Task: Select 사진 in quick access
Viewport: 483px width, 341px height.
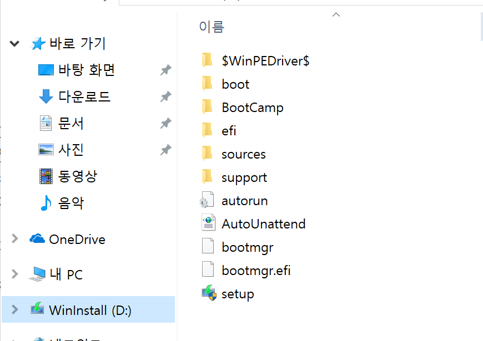Action: point(71,150)
